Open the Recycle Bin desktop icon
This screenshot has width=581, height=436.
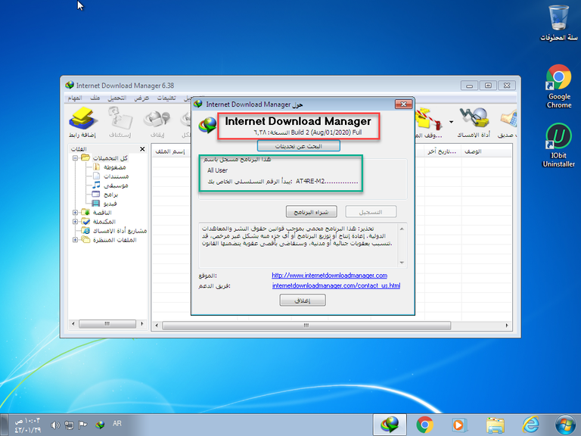point(559,23)
